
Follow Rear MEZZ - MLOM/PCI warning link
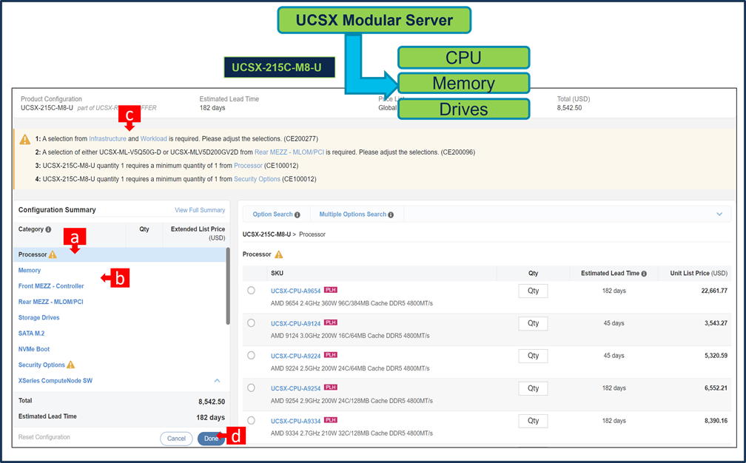click(289, 152)
